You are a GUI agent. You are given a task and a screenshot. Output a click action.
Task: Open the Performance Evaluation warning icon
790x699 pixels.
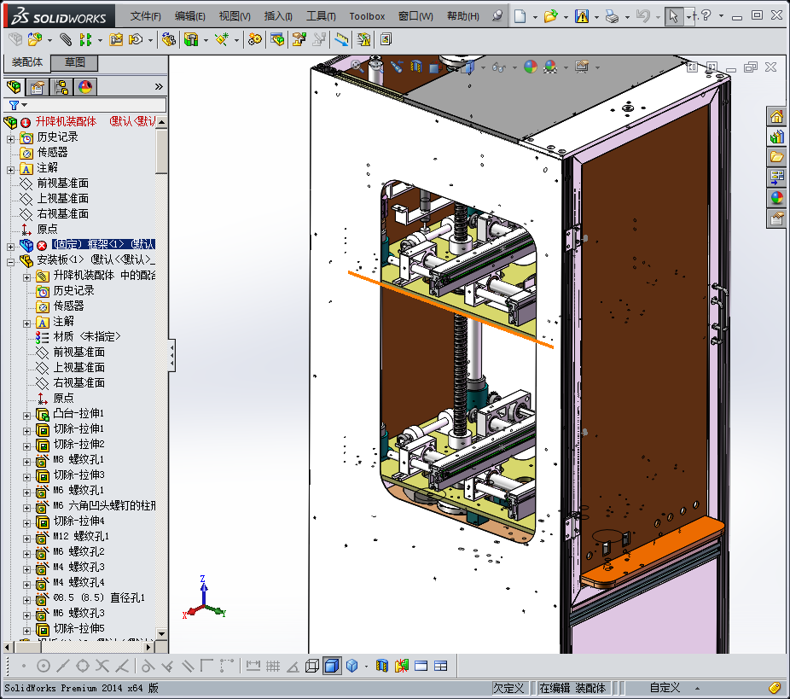(363, 39)
